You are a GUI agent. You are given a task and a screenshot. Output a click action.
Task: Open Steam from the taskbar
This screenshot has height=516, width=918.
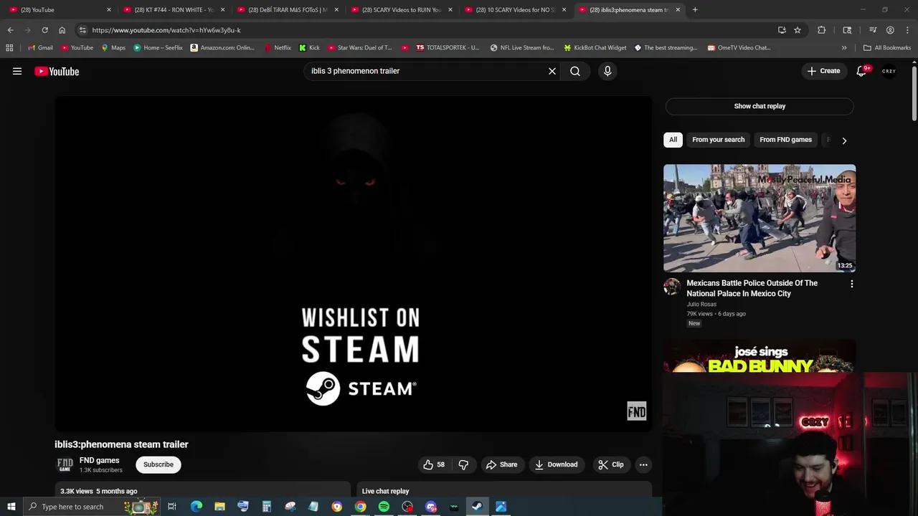(x=477, y=507)
